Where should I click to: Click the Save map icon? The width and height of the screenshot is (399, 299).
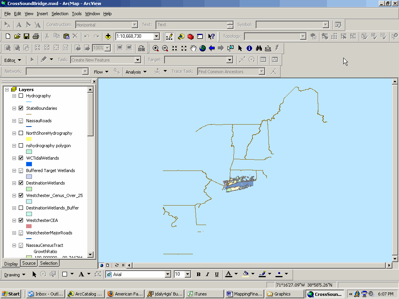[x=26, y=36]
